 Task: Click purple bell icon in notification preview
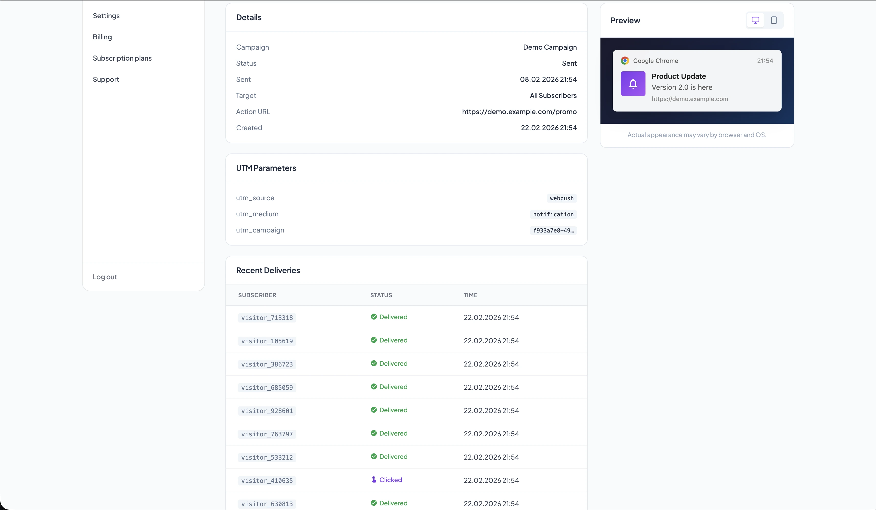coord(633,84)
